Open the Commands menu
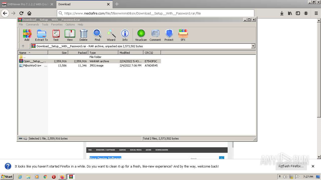The image size is (321, 180). (x=32, y=24)
